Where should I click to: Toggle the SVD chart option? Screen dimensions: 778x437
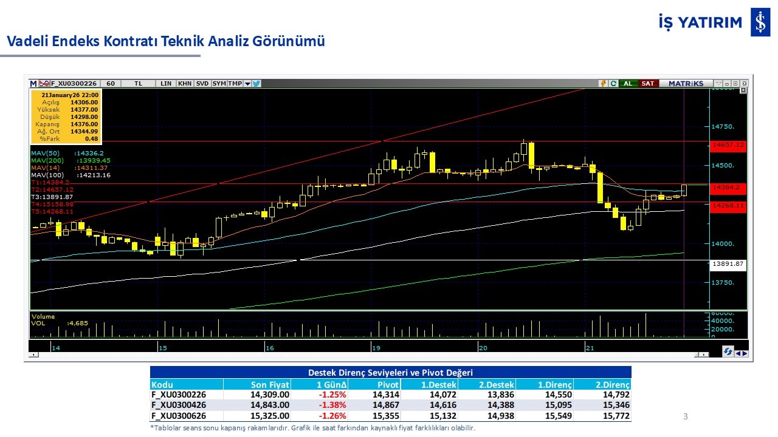click(x=202, y=84)
